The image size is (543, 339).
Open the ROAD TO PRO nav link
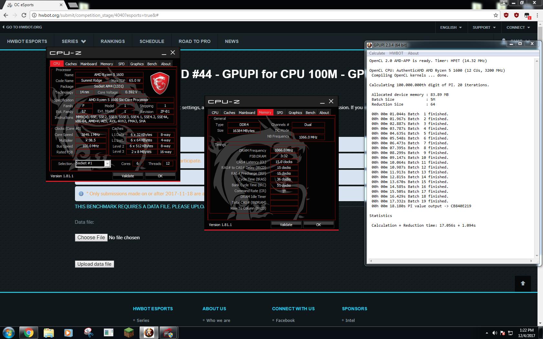(195, 41)
